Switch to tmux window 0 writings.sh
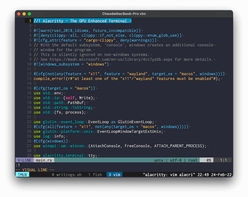The height and width of the screenshot is (197, 248). pyautogui.click(x=66, y=175)
